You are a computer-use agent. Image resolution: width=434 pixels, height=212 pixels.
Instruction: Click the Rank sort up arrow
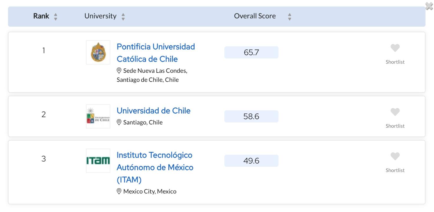55,15
